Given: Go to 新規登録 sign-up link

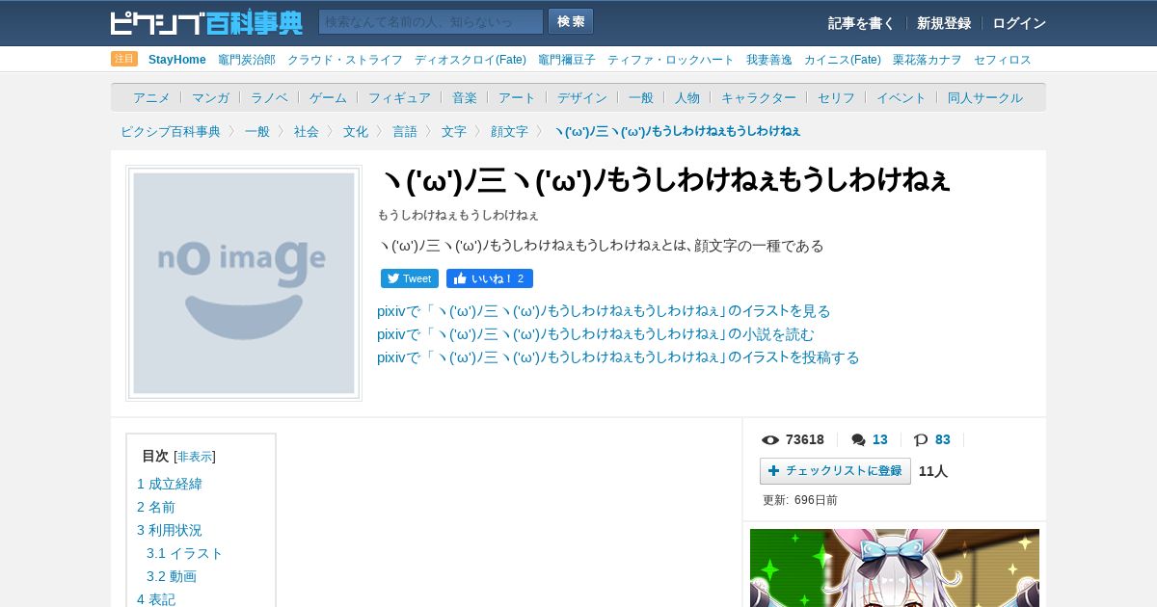Looking at the screenshot, I should (944, 23).
